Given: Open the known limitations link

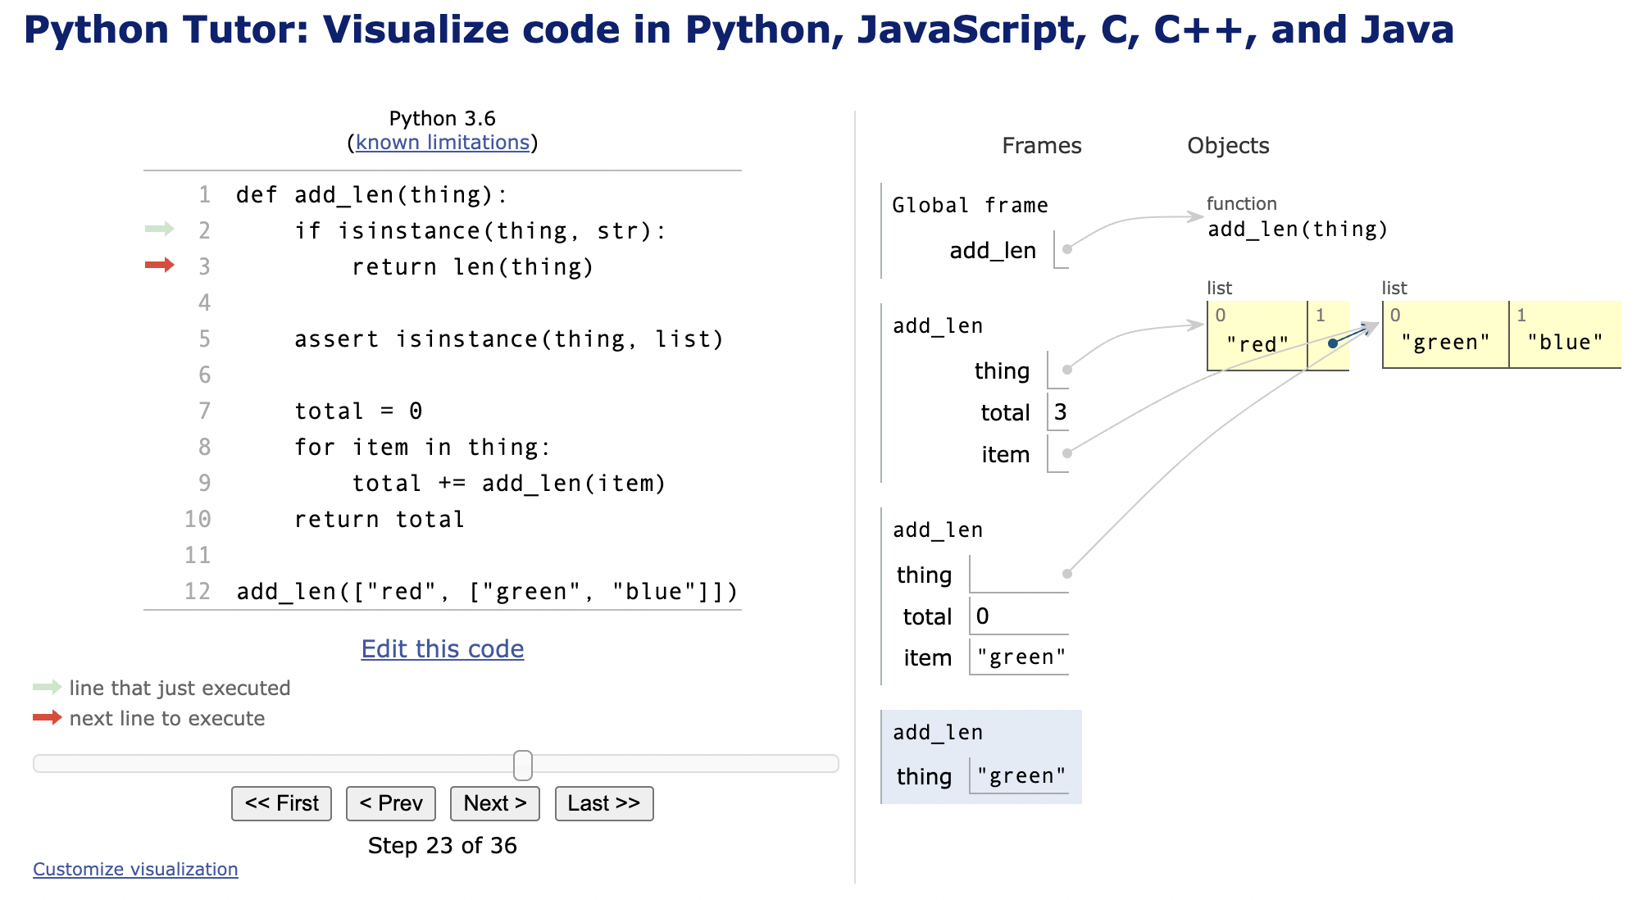Looking at the screenshot, I should click(x=443, y=142).
